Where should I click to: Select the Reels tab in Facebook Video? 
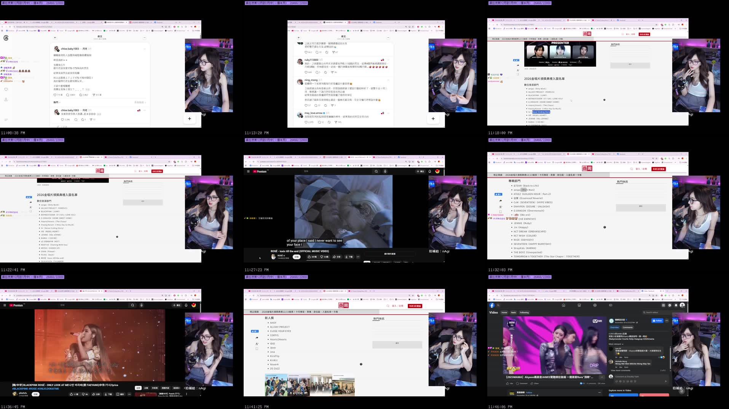pos(514,312)
